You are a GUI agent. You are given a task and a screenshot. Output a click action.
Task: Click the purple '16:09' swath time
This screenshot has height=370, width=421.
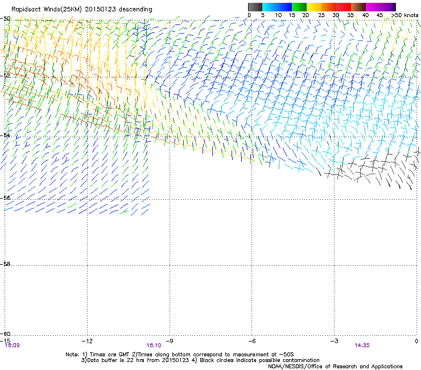point(12,346)
